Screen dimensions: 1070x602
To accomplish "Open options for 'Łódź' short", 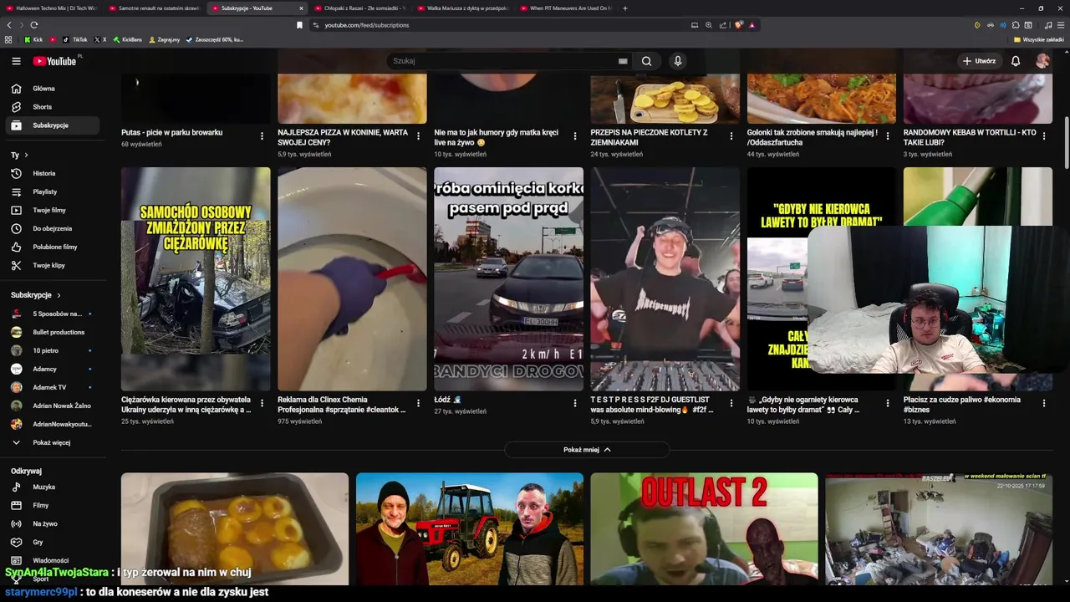I will [x=574, y=403].
